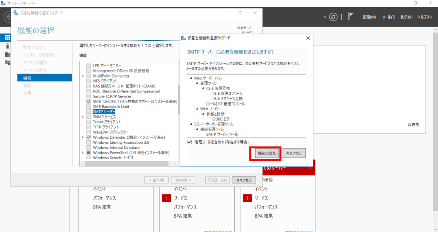
Task: Toggle the SMTP サーバー checkbox
Action: pyautogui.click(x=89, y=112)
